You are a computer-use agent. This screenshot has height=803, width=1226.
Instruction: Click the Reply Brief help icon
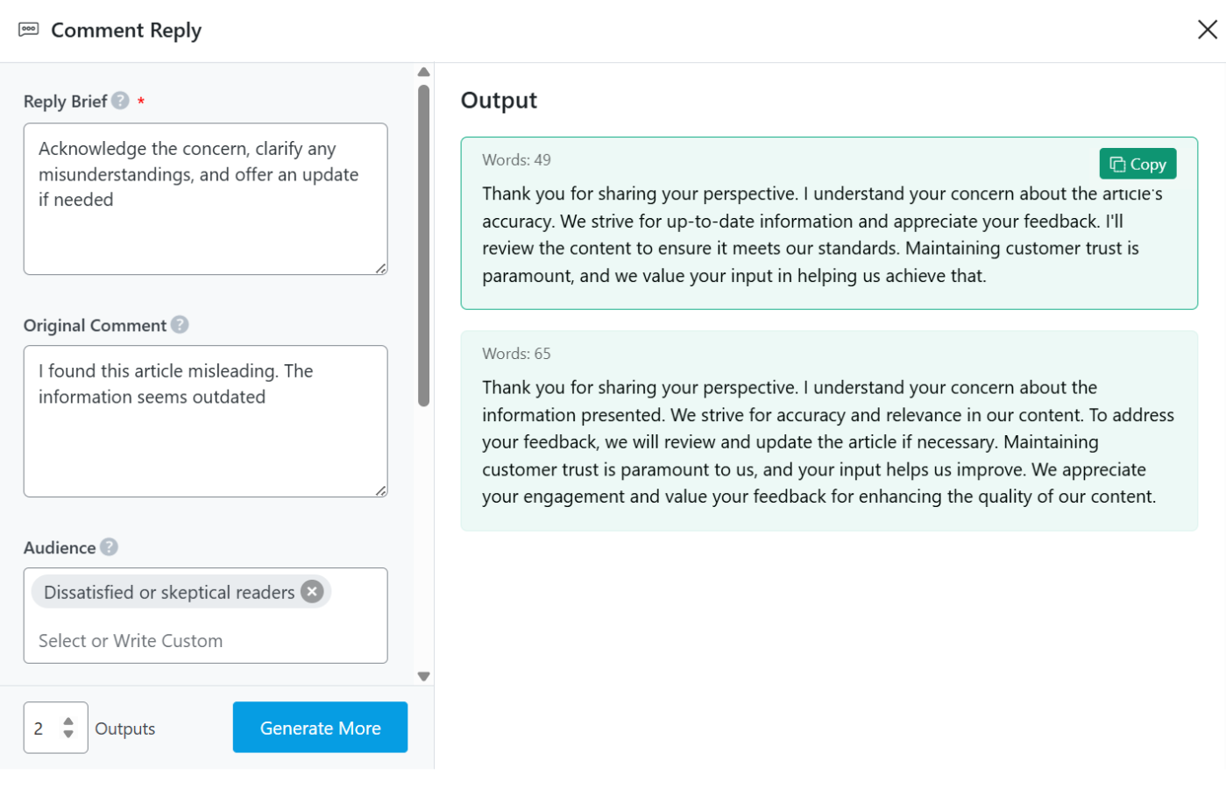coord(120,101)
